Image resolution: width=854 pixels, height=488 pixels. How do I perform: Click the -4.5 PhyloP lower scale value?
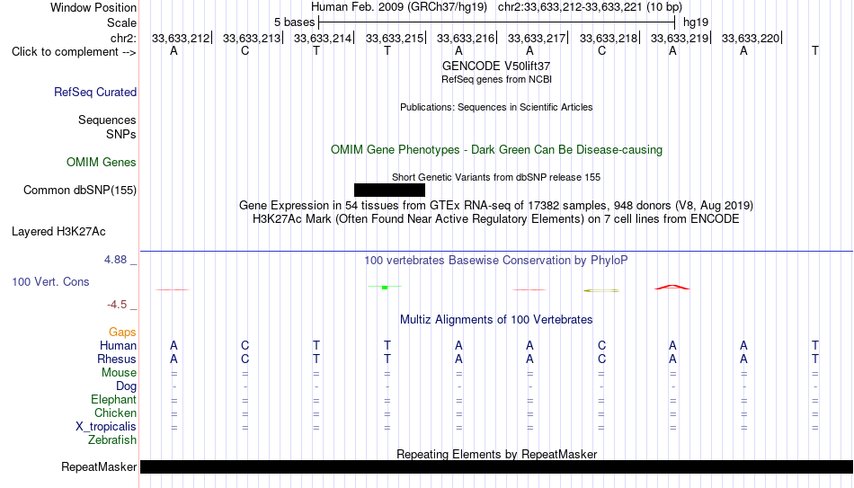point(117,305)
